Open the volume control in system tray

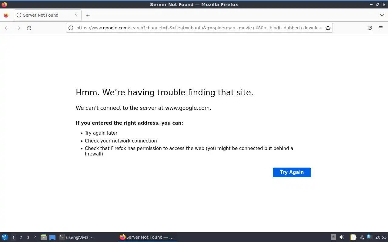(x=342, y=237)
